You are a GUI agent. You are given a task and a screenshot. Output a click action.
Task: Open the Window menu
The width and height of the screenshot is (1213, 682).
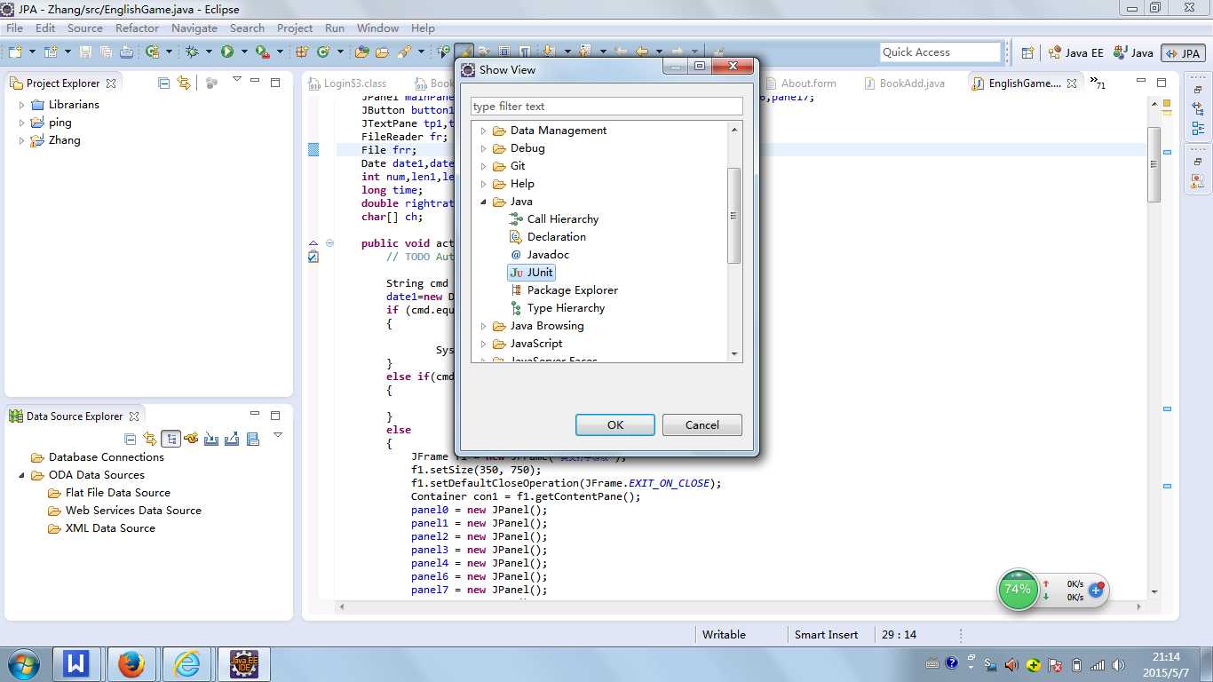pos(377,28)
